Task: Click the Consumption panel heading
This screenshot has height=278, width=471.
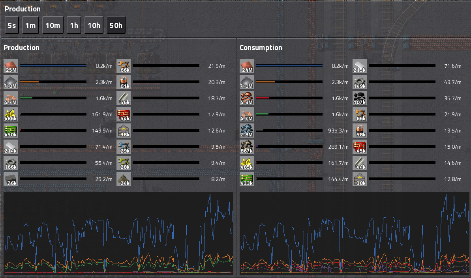Action: coord(261,48)
